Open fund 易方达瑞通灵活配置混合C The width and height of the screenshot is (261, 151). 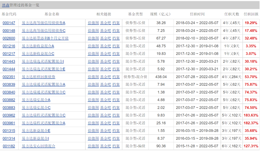click(x=44, y=92)
